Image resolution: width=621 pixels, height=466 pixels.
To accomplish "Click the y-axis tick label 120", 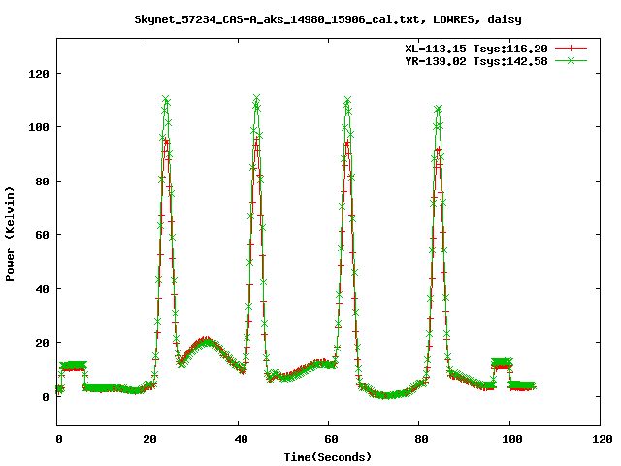I will point(39,74).
